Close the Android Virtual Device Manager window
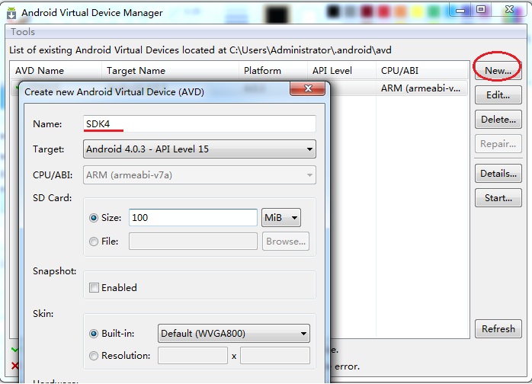This screenshot has width=532, height=384. [509, 10]
